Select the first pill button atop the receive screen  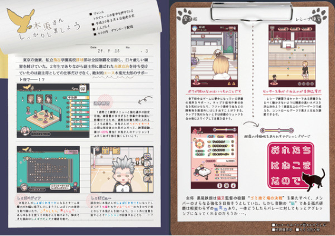(x=284, y=28)
